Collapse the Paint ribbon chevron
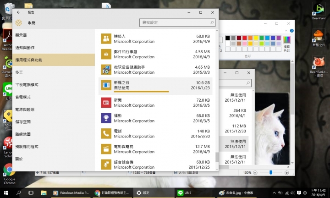 286,31
